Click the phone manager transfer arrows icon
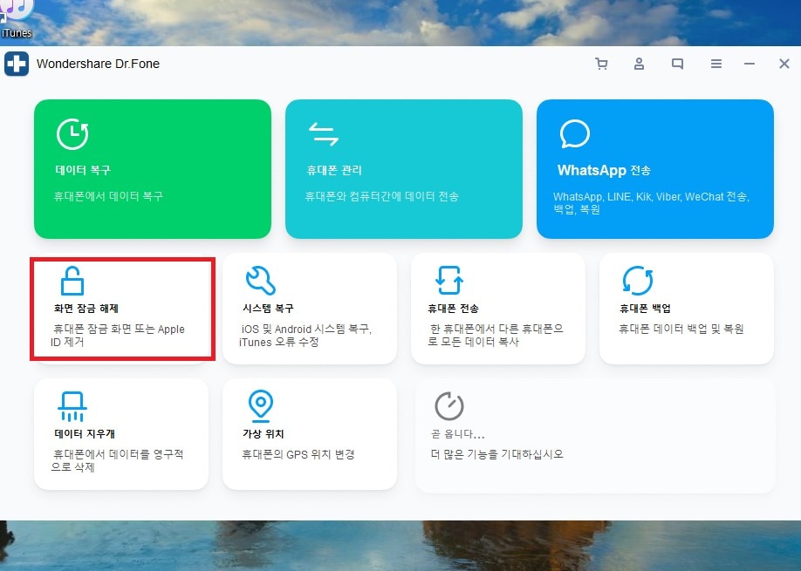This screenshot has height=571, width=801. (x=324, y=133)
